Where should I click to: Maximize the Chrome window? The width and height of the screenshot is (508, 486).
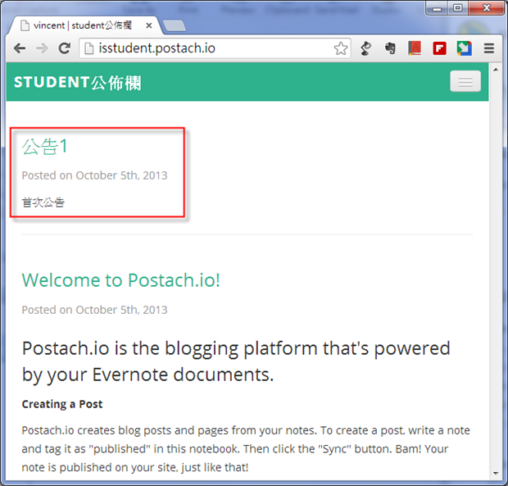coord(458,8)
